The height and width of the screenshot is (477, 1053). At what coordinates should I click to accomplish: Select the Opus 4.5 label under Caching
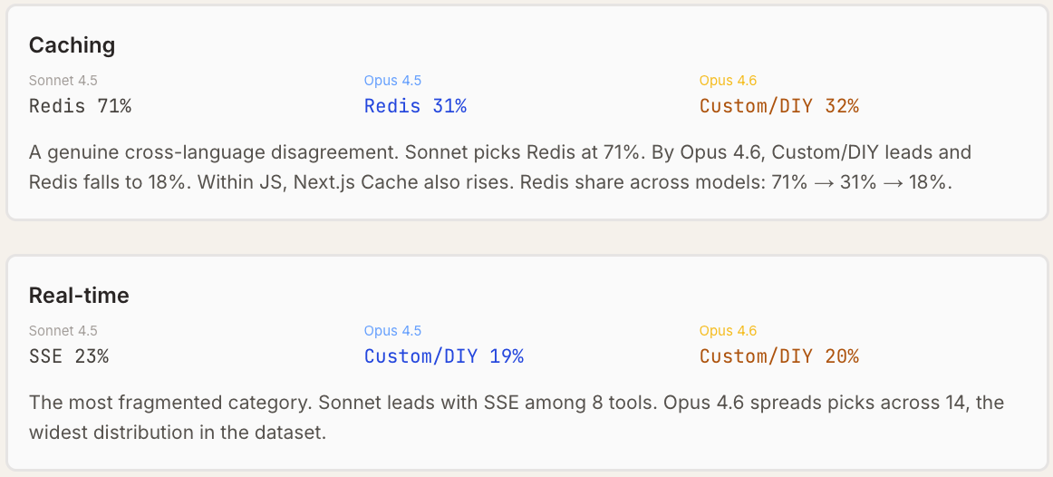tap(392, 81)
